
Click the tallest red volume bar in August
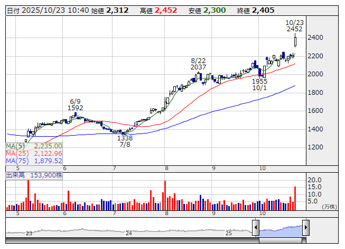pyautogui.click(x=165, y=195)
